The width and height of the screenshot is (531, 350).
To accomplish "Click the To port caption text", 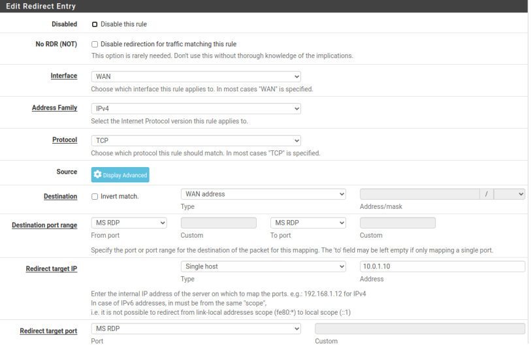I will tap(280, 236).
